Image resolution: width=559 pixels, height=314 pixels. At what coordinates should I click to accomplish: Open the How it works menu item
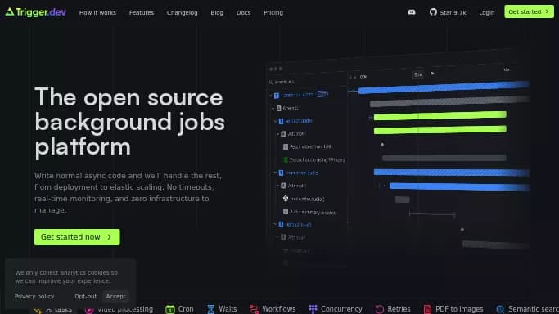97,12
